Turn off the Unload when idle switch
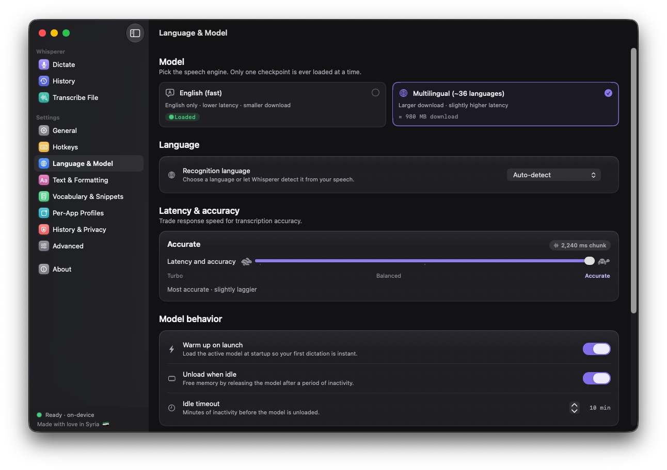This screenshot has width=667, height=470. click(597, 378)
